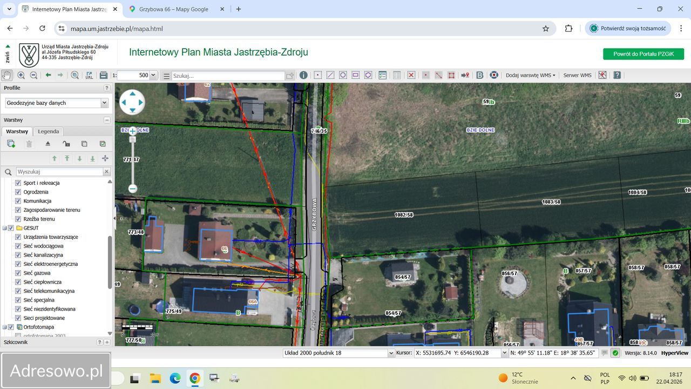Select the pan hand tool
Screen dimensions: 691x389
tap(6, 75)
